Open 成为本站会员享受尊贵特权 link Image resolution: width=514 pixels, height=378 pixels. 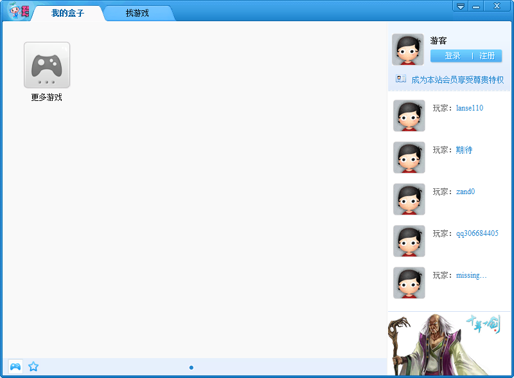point(457,80)
